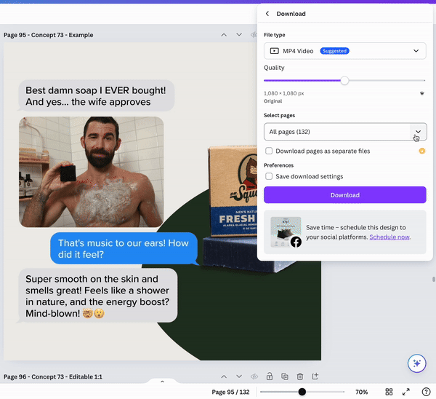
Task: Click the Facebook icon on schedule thumbnail
Action: pos(296,242)
